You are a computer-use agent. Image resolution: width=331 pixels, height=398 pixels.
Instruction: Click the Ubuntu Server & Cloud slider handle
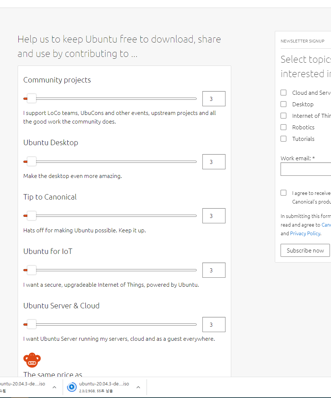tap(32, 325)
